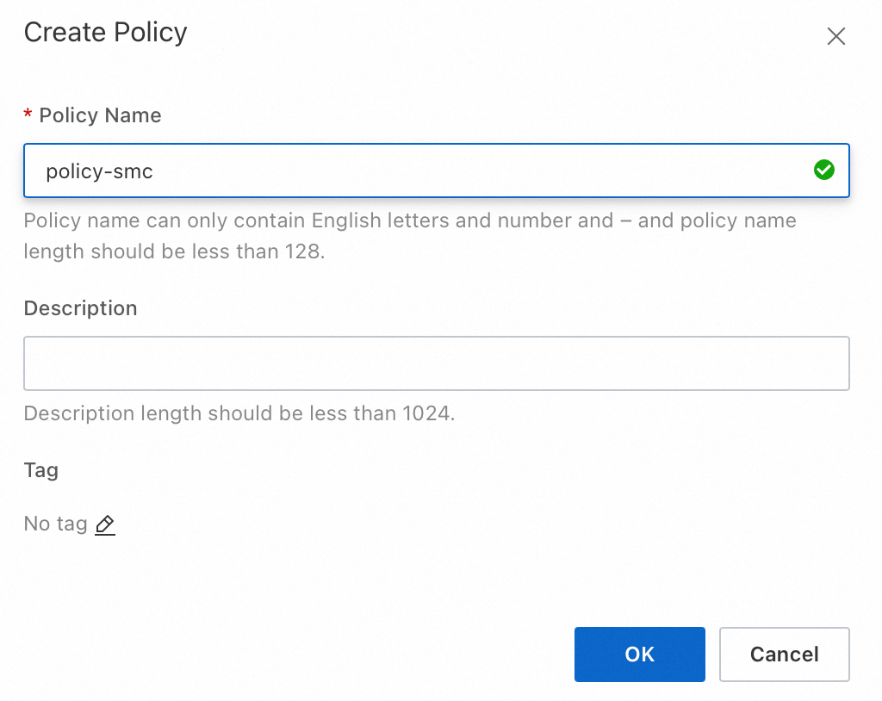This screenshot has width=882, height=701.
Task: Click the 'Create Policy' dialog title
Action: [x=105, y=33]
